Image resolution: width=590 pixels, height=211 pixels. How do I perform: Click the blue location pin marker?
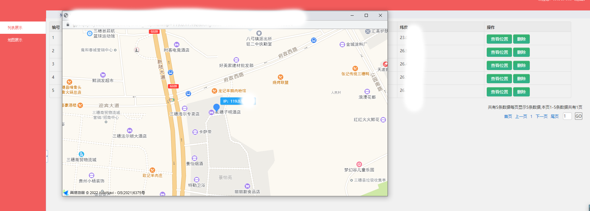tap(216, 107)
